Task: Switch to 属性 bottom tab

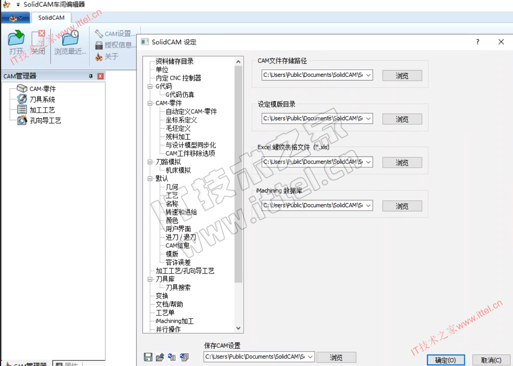Action: (68, 364)
